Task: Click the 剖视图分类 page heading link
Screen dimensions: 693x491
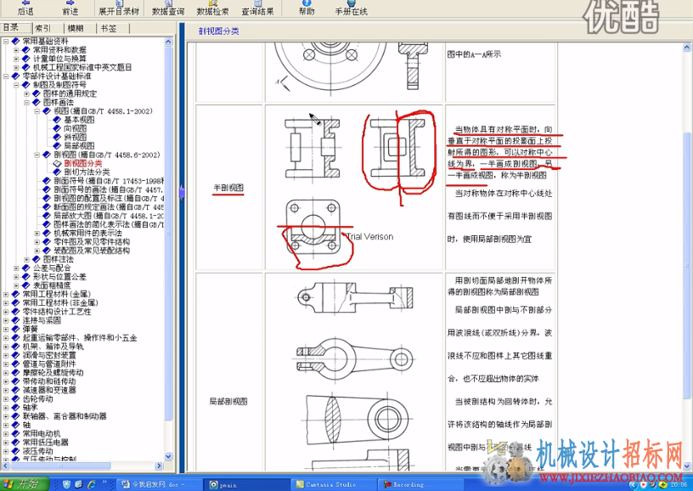Action: coord(219,31)
